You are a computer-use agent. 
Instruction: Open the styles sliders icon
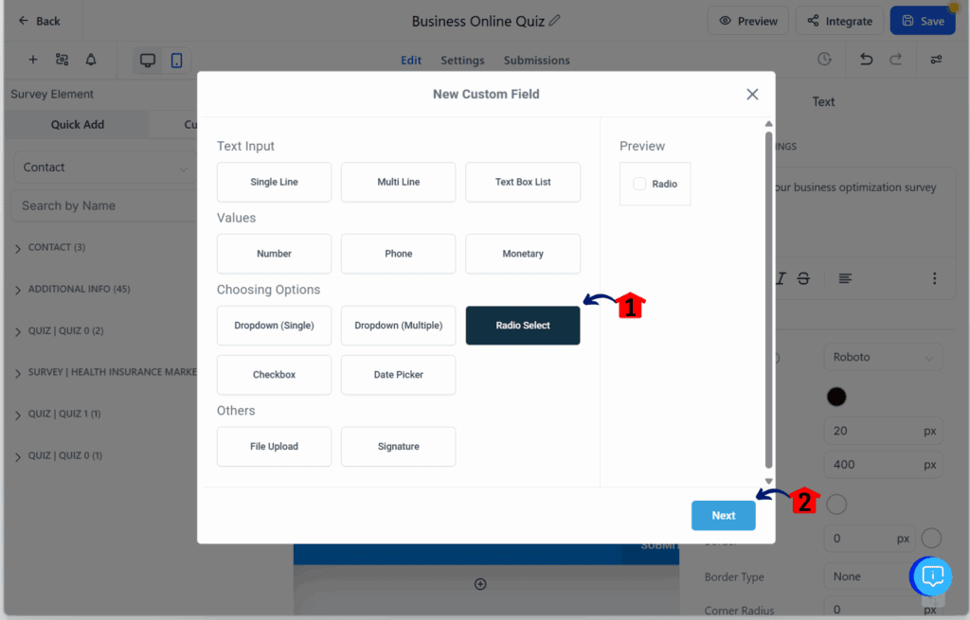936,60
